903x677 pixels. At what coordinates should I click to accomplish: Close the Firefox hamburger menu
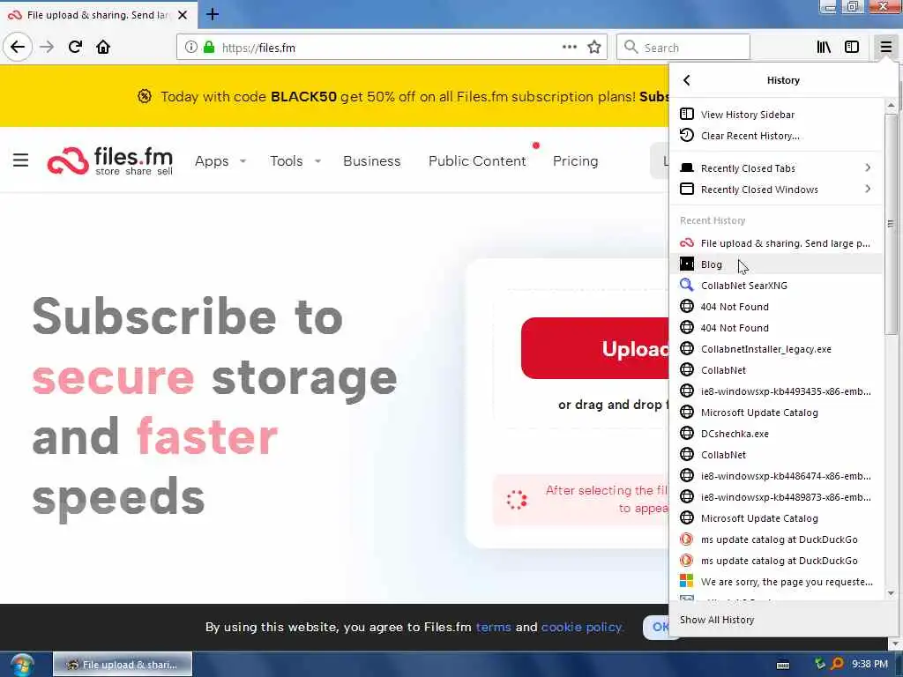point(885,48)
